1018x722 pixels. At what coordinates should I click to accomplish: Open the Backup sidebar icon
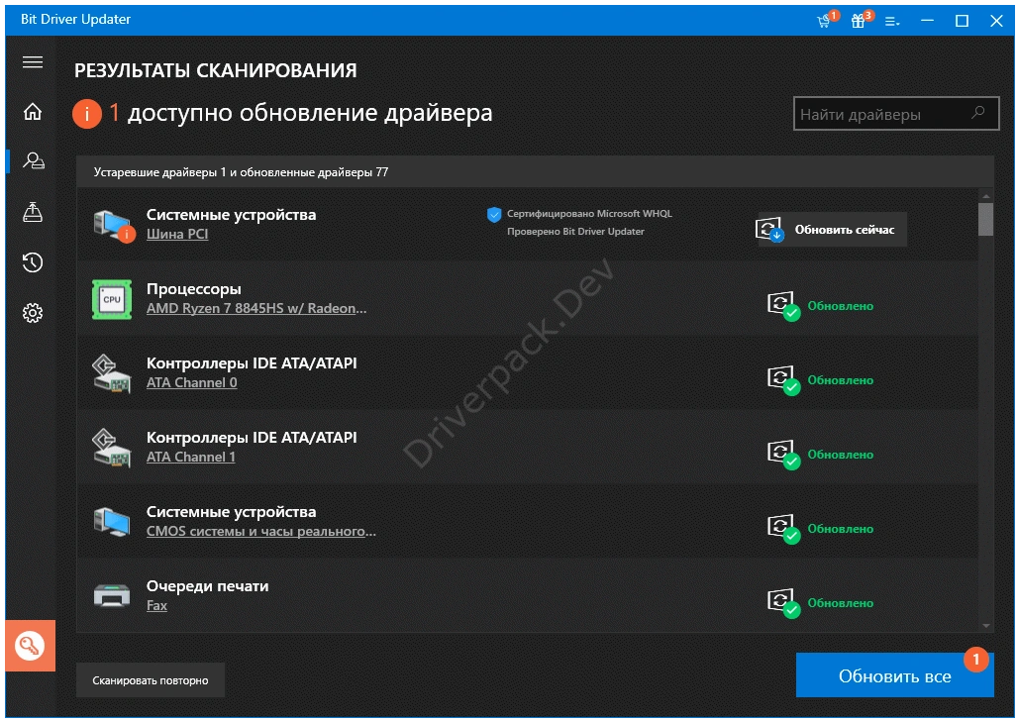point(33,212)
